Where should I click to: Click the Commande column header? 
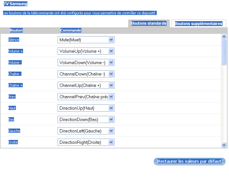pos(71,30)
